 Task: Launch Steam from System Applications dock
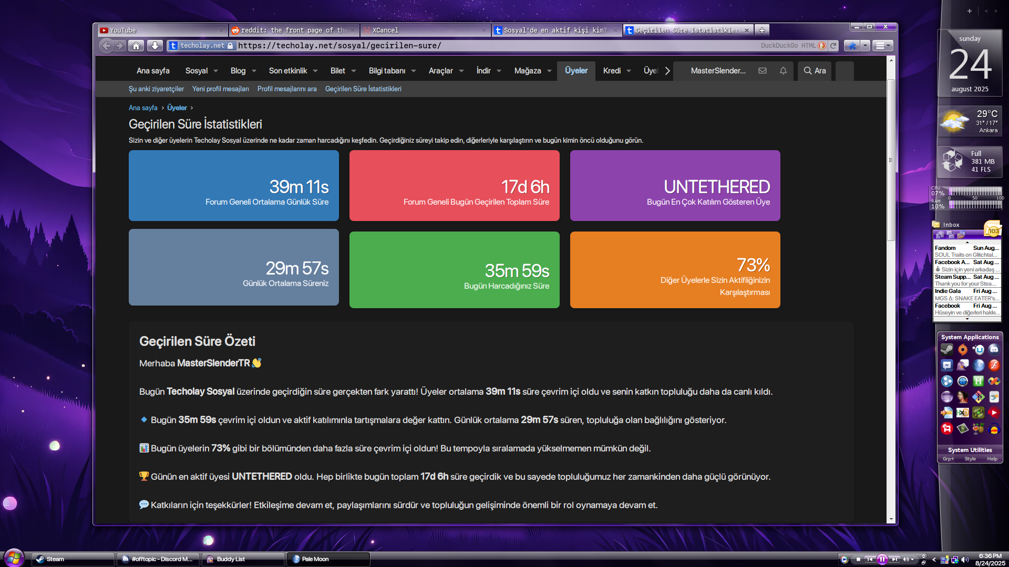coord(947,350)
